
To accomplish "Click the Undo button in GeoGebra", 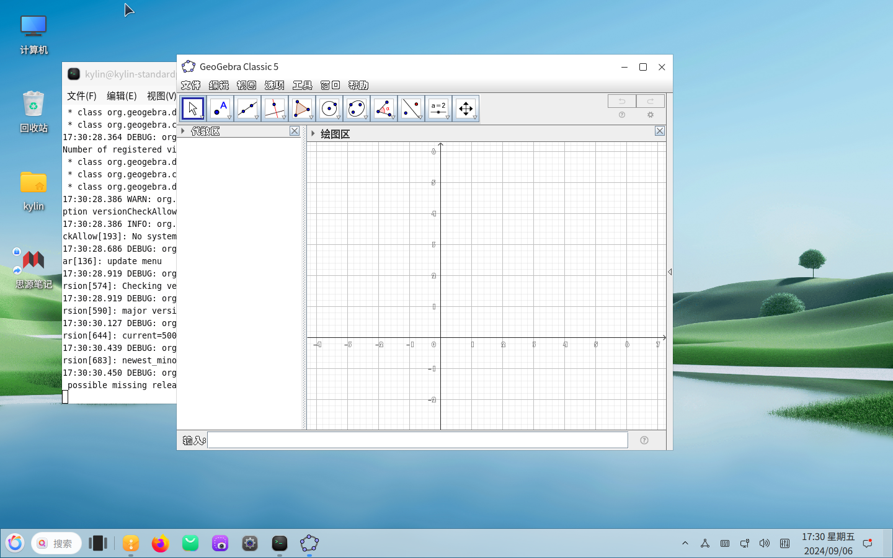I will [x=622, y=101].
